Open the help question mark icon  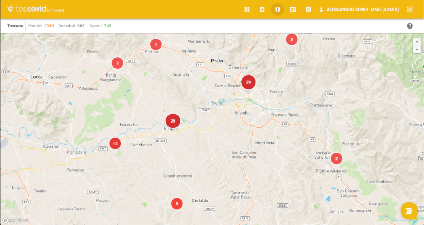[x=410, y=26]
